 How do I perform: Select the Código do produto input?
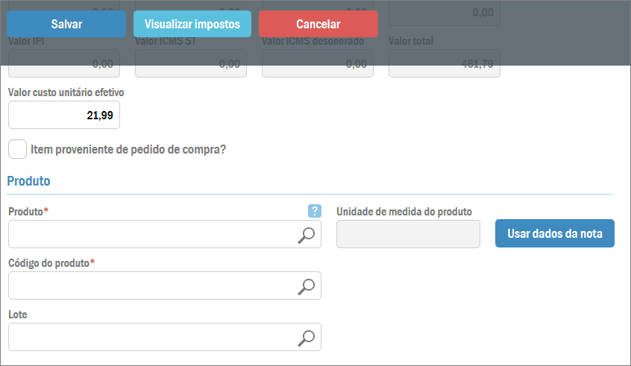click(149, 285)
